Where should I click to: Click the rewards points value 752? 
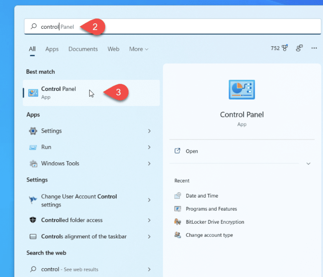pos(275,48)
